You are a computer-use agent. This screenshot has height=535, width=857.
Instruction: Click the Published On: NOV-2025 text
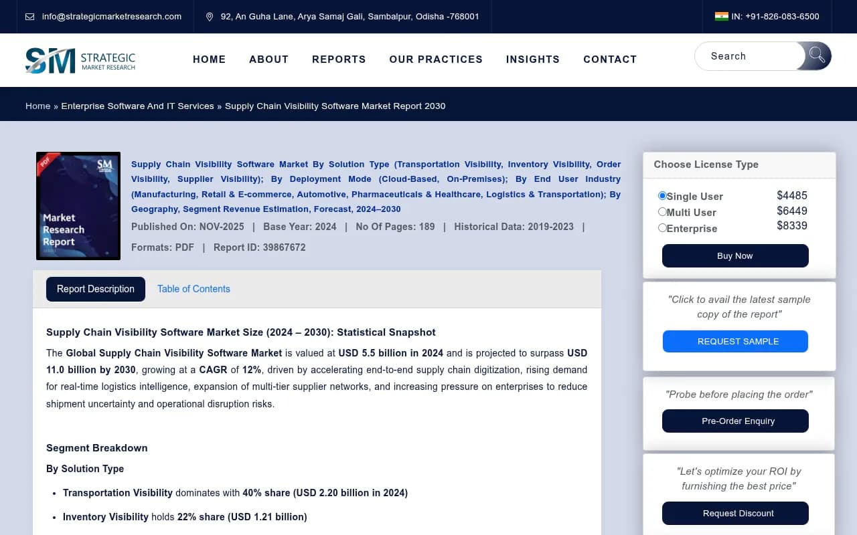(x=187, y=227)
